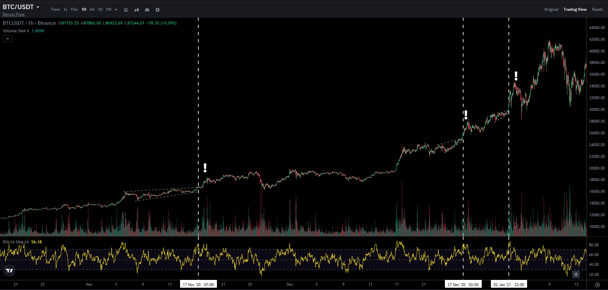Open chart settings gear icon
The image size is (608, 290).
[598, 285]
